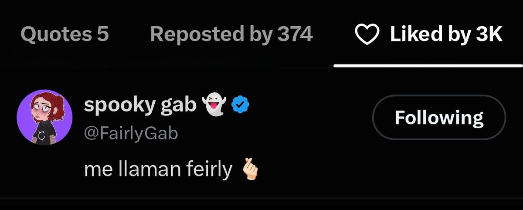The width and height of the screenshot is (523, 210).
Task: Click the number 5 in Quotes
Action: coord(103,34)
